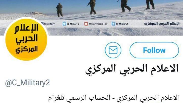Click the @C_Military2 handle
The height and width of the screenshot is (103, 183).
coord(28,83)
